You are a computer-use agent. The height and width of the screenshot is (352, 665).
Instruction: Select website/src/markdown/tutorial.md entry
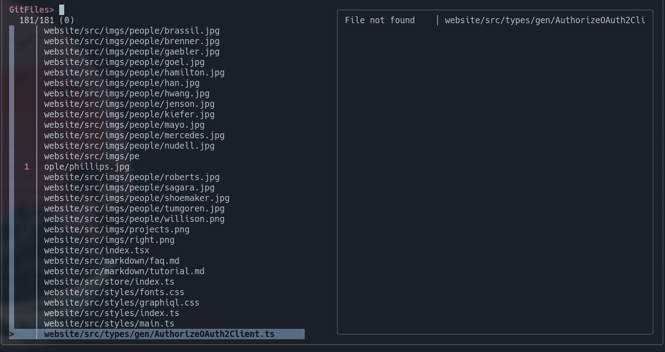[x=124, y=271]
